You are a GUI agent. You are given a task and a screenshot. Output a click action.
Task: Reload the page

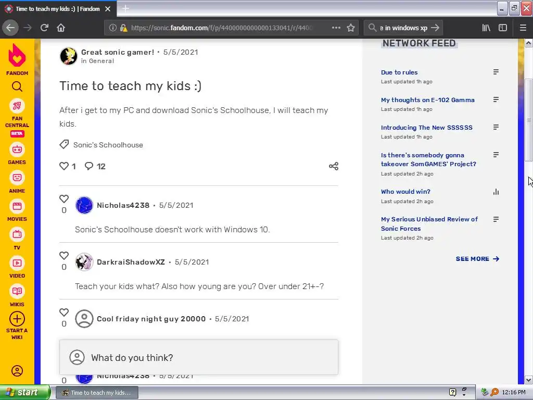pyautogui.click(x=44, y=28)
